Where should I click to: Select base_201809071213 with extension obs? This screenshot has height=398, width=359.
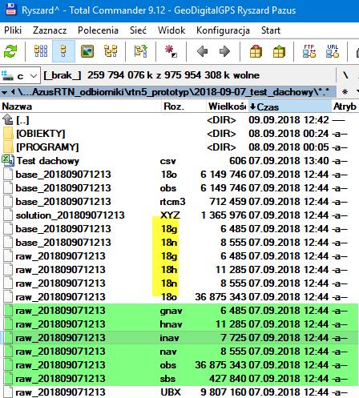[x=179, y=188]
